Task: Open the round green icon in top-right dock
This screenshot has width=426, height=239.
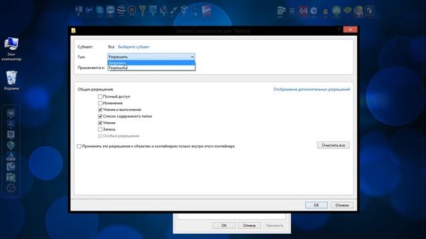Action: click(x=336, y=11)
